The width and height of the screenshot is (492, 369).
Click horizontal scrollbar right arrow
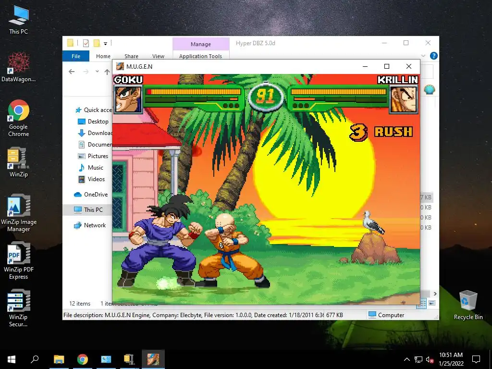pos(435,294)
